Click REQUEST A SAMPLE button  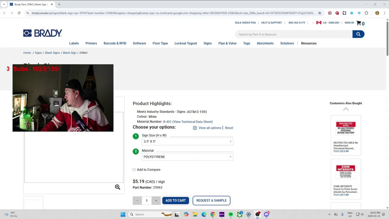[x=212, y=200]
